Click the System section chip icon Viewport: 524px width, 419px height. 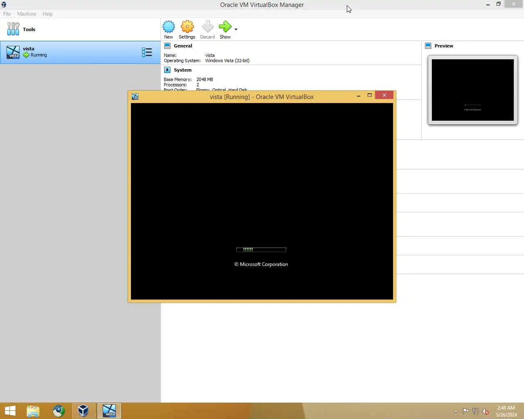tap(167, 70)
